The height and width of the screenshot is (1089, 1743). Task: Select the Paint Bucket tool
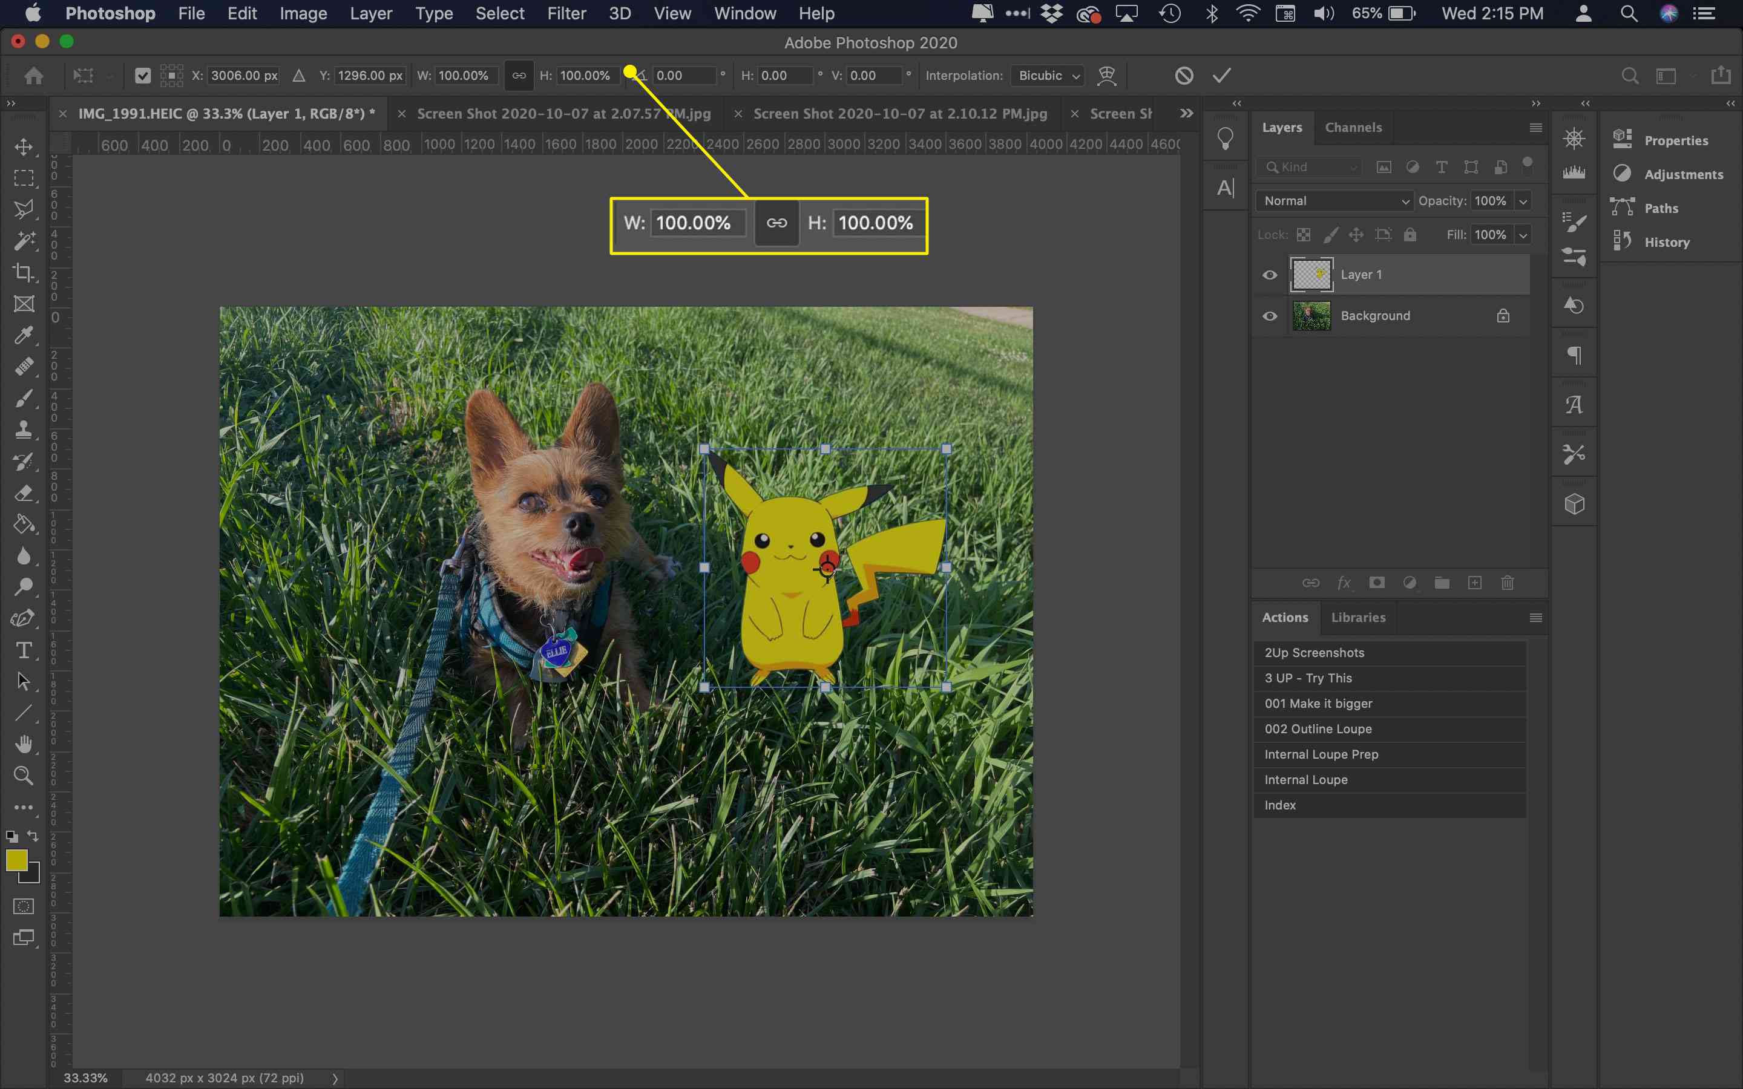click(24, 525)
